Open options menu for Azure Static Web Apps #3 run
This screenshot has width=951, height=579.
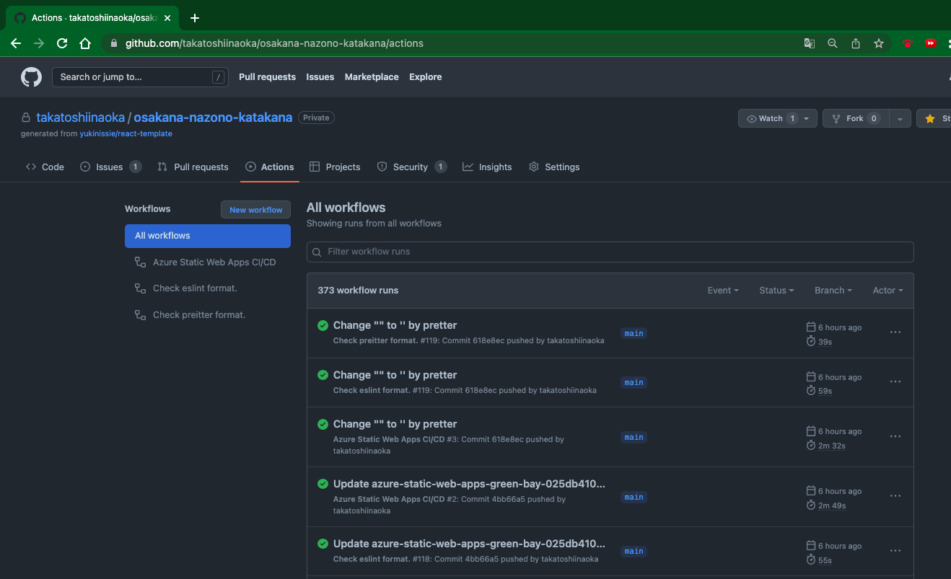895,436
